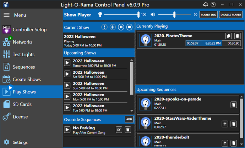The width and height of the screenshot is (245, 148).
Task: Click the Currently Playing panel header
Action: (190, 26)
